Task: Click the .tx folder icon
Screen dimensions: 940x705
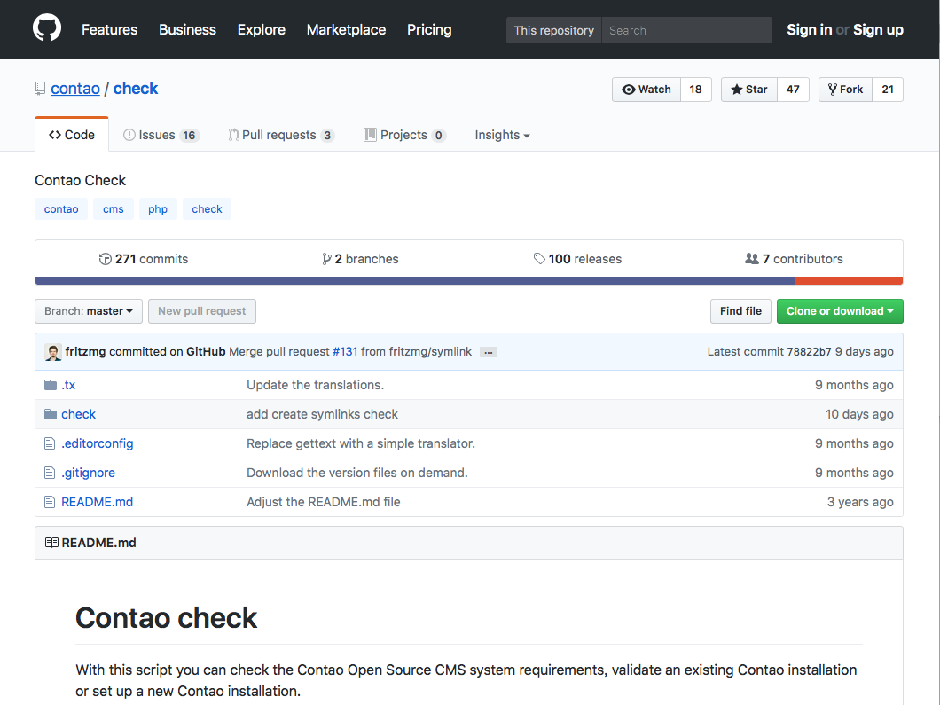Action: 51,385
